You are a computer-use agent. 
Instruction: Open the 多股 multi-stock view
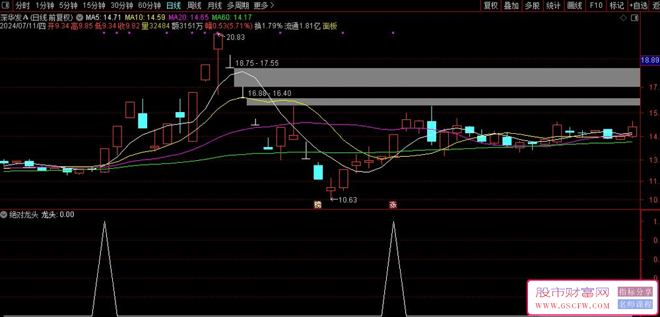532,5
